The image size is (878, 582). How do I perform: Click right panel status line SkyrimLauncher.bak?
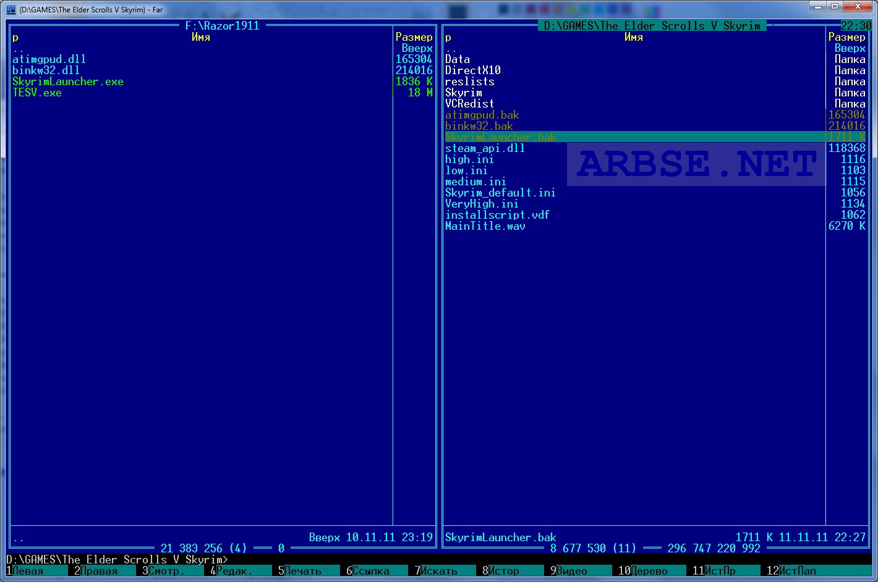[x=501, y=538]
